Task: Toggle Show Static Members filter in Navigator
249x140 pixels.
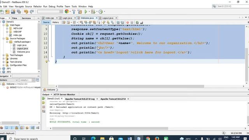Action: pyautogui.click(x=12, y=128)
